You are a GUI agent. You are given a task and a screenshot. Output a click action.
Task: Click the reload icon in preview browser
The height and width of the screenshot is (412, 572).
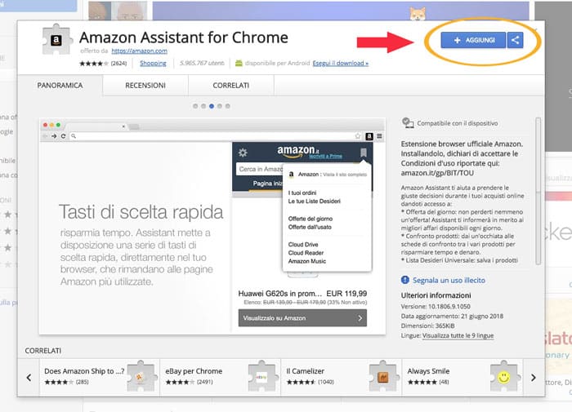pyautogui.click(x=63, y=136)
